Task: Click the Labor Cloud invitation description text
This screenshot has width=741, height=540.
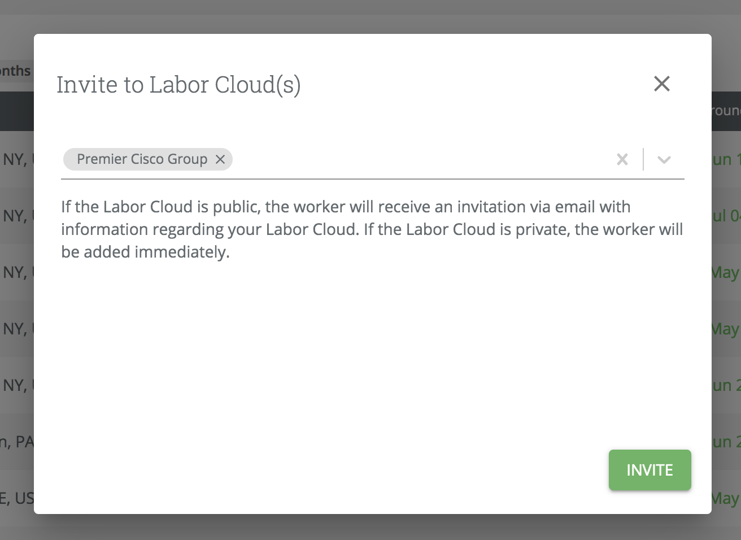Action: (372, 229)
